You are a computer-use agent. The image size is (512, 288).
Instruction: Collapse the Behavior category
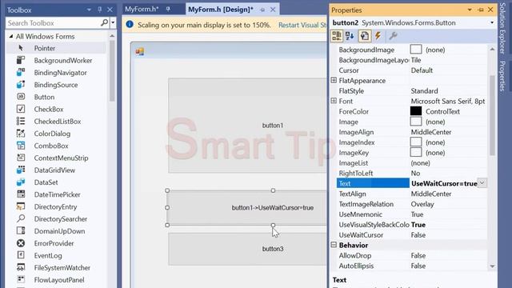334,245
